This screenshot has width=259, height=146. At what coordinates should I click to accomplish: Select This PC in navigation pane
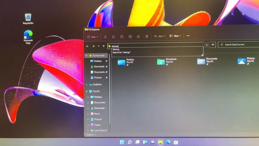coord(94,91)
